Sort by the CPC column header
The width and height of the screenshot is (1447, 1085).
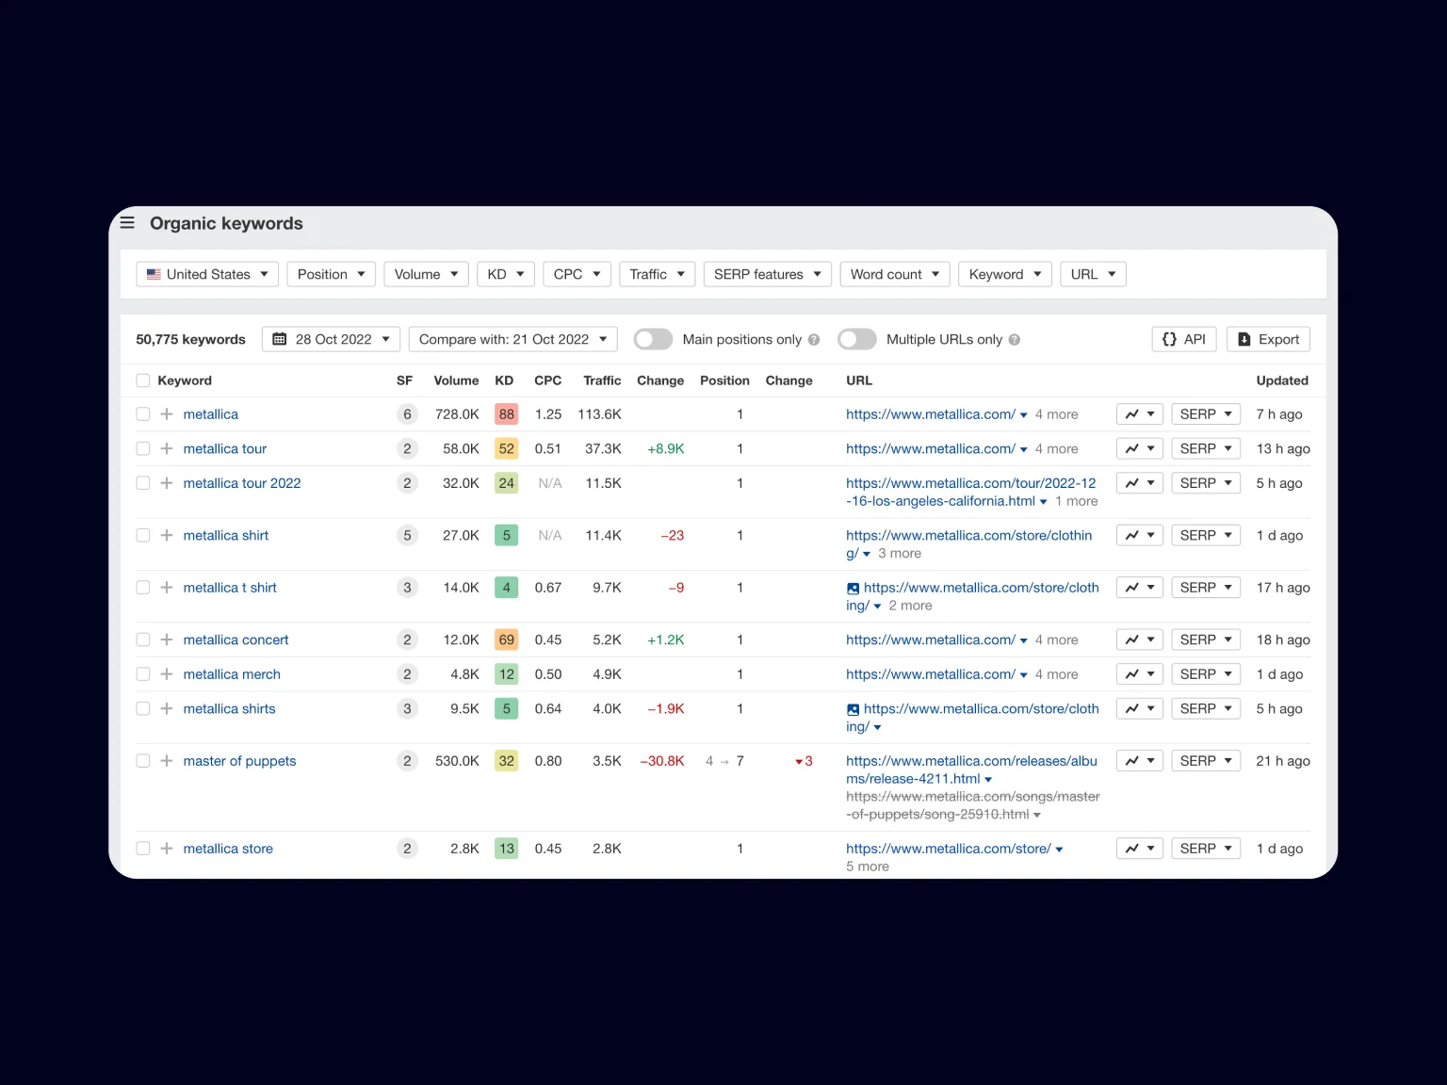click(x=547, y=381)
